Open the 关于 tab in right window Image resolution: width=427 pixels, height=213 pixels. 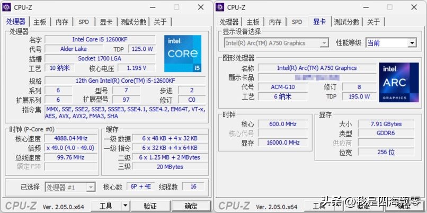(374, 22)
